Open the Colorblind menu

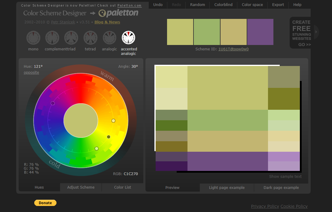point(223,5)
